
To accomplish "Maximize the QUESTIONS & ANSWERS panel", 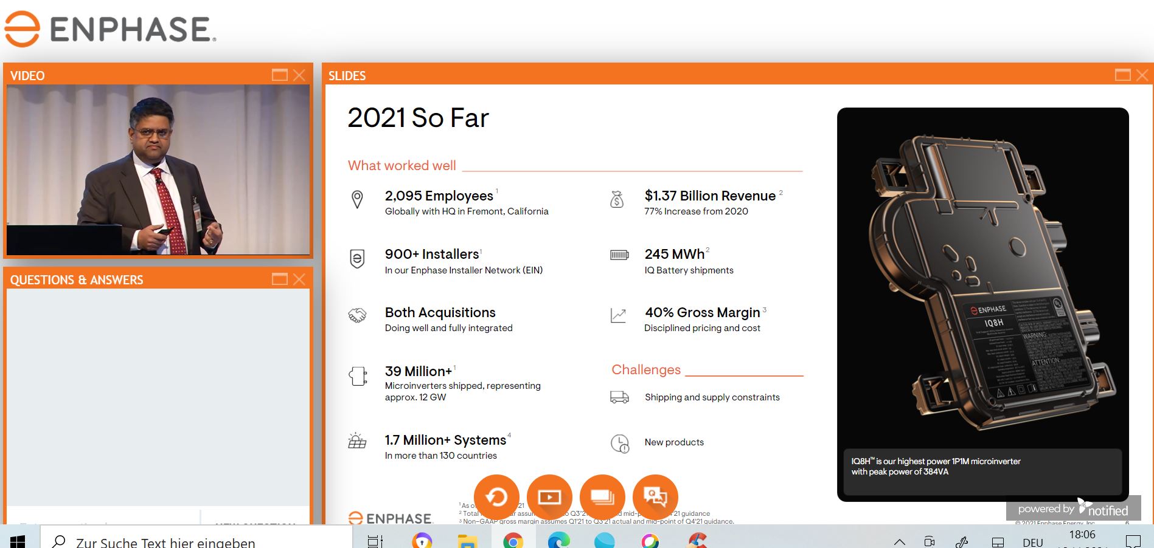I will 279,279.
